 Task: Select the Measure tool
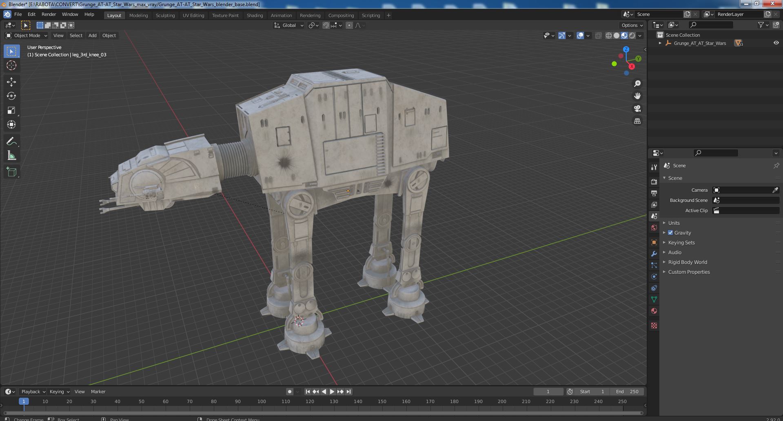[11, 155]
